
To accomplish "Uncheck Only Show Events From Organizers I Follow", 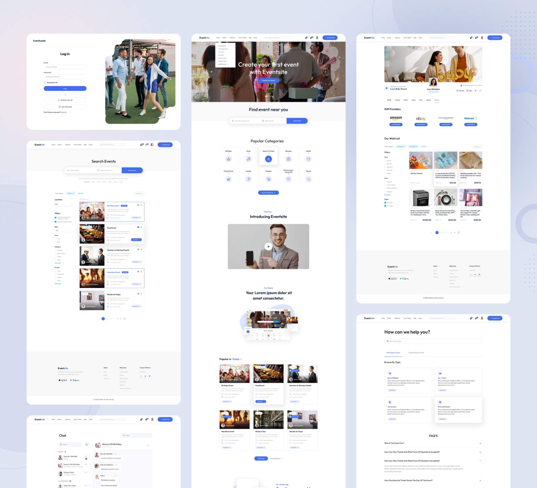I will click(x=55, y=217).
